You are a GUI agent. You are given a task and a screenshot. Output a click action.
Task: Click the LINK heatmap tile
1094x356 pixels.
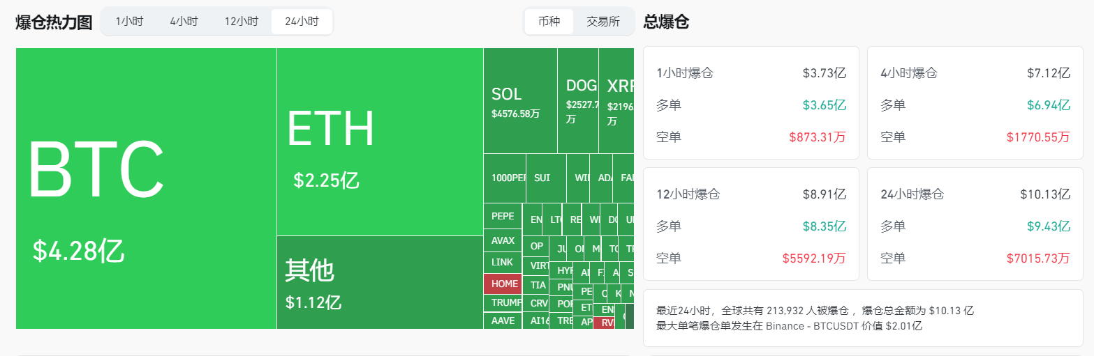click(x=503, y=262)
